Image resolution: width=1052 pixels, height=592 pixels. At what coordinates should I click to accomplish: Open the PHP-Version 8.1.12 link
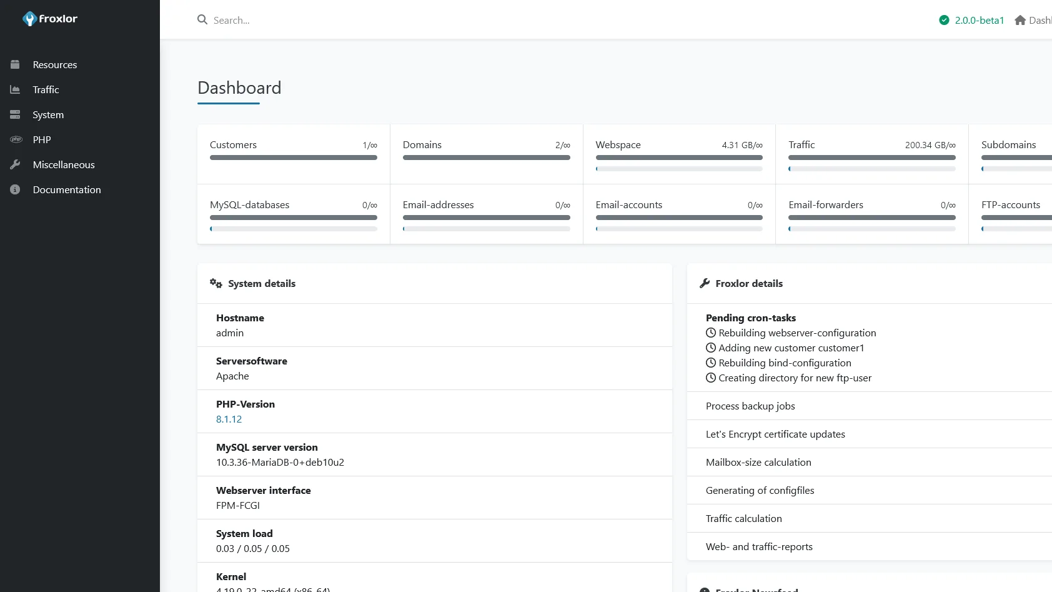pyautogui.click(x=229, y=419)
